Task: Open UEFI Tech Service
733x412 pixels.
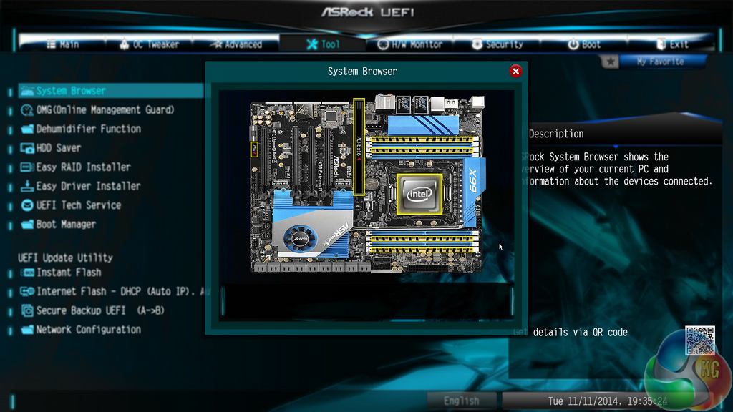Action: [71, 205]
